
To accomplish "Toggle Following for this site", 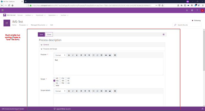I will pos(196,21).
